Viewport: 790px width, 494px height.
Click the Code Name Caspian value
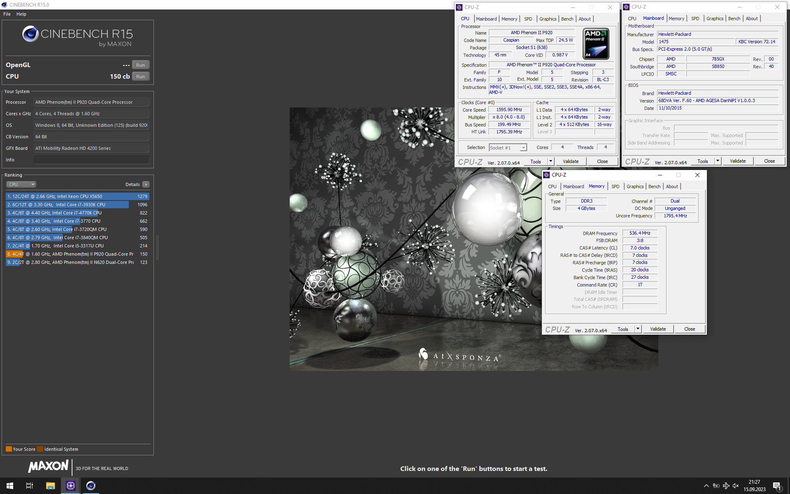(x=511, y=40)
